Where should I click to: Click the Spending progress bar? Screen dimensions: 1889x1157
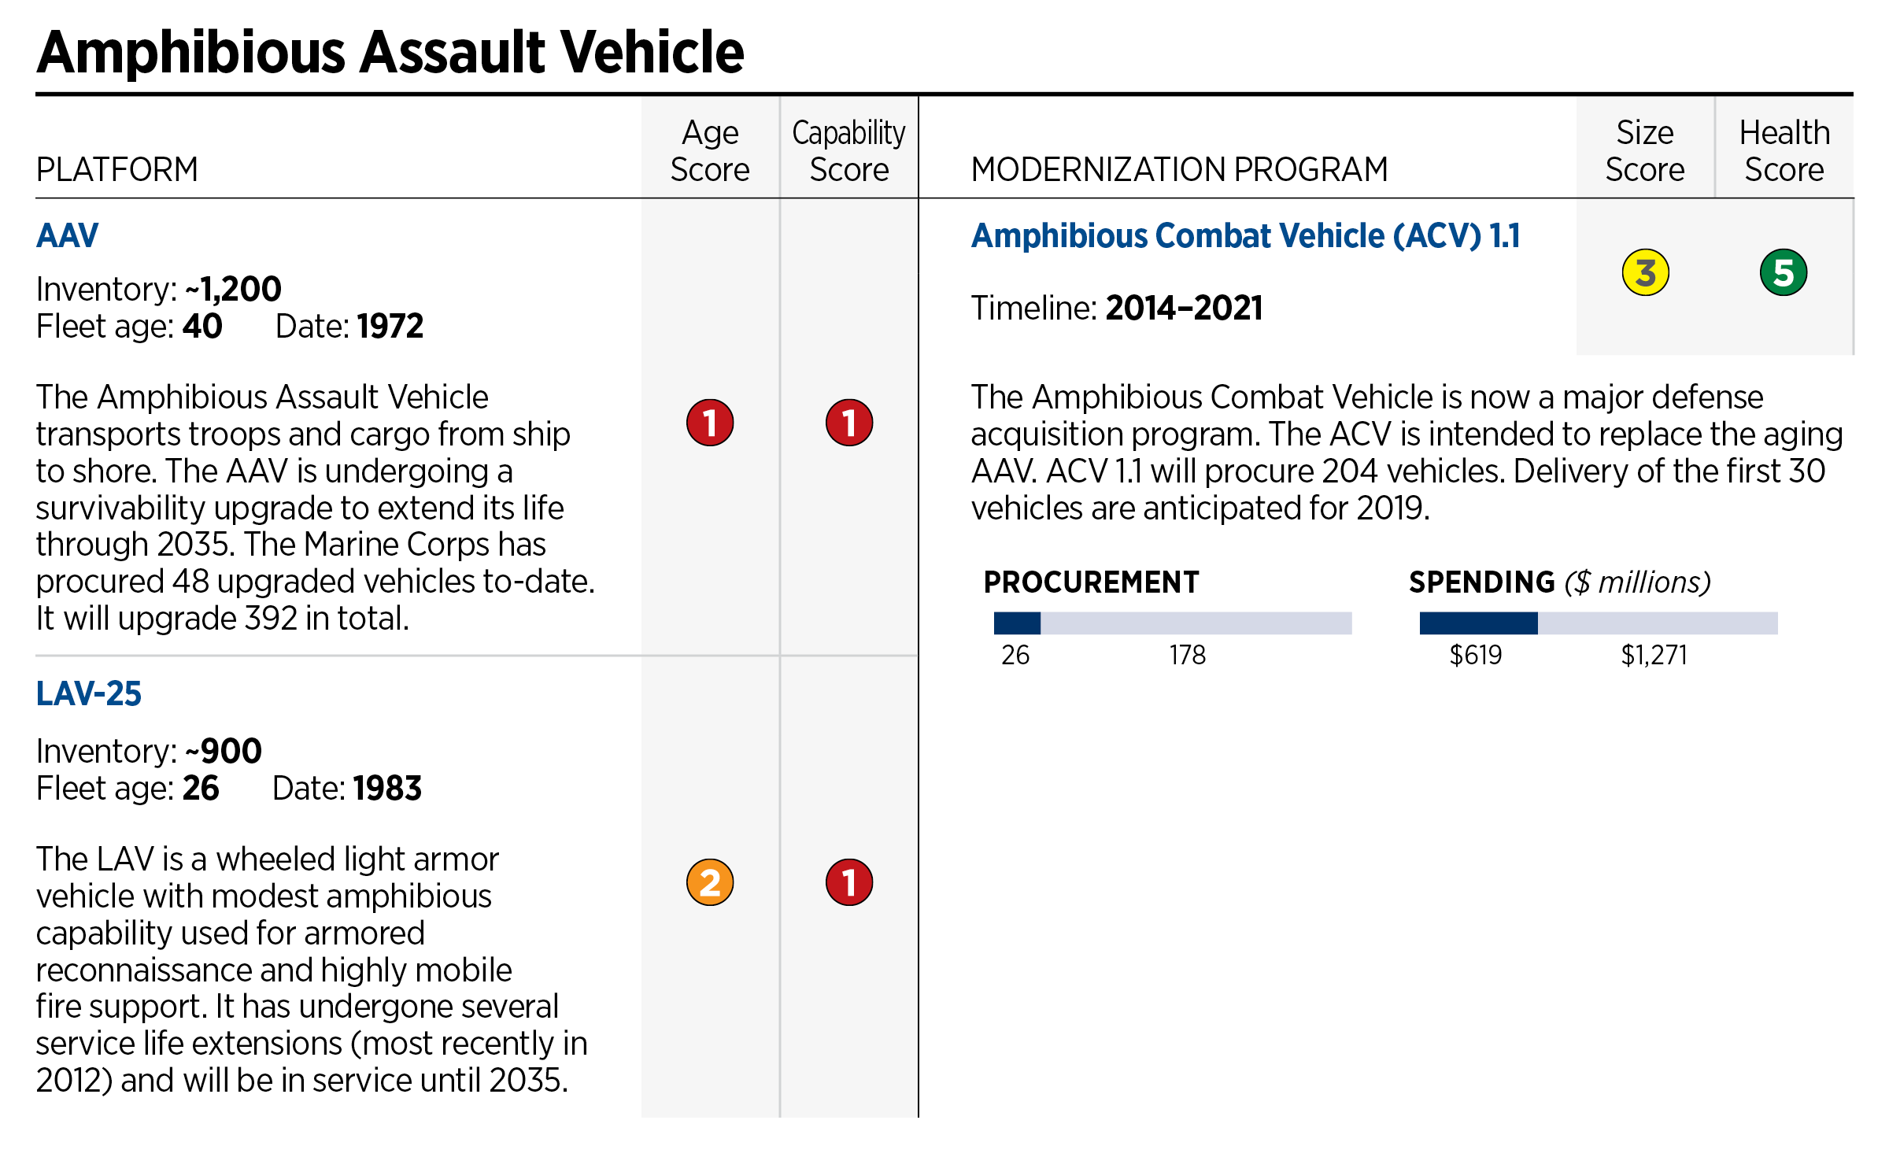[x=1598, y=623]
